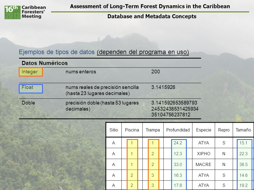This screenshot has width=254, height=190.
Task: Click the 'Trampa' column header
Action: click(153, 130)
